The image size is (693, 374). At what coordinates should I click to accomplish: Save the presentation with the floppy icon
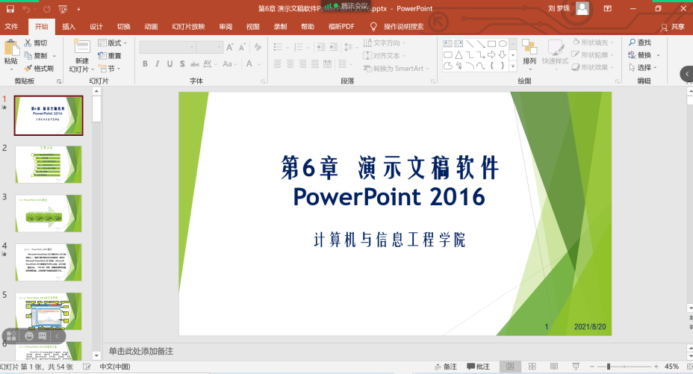tap(10, 9)
